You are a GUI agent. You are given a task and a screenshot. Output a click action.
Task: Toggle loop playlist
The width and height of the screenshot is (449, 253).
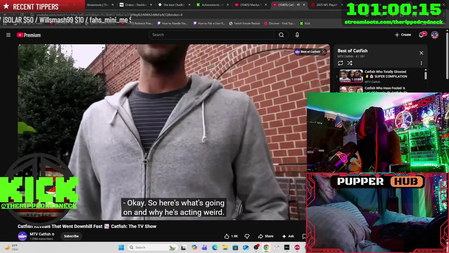[340, 63]
